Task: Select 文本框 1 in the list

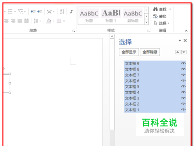Action: 155,110
